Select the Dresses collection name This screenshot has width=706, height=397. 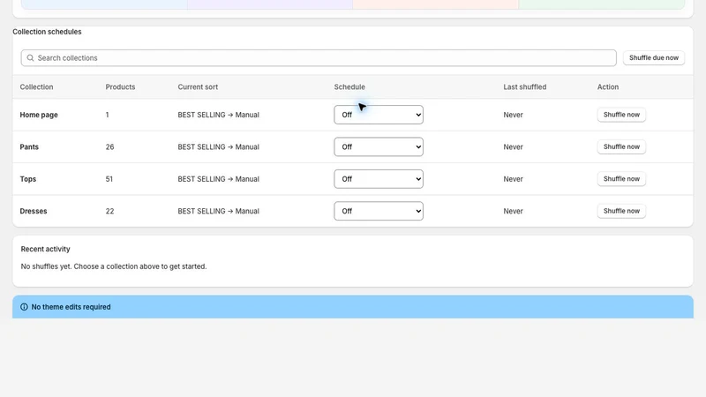[x=34, y=211]
